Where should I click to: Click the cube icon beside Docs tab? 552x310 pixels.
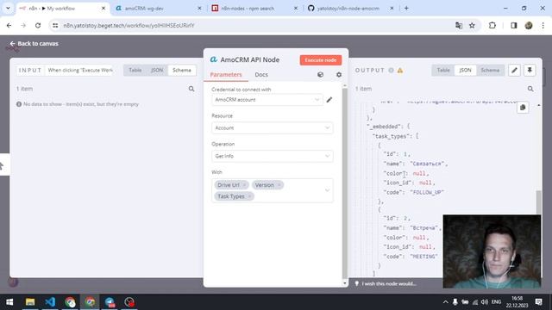pos(320,75)
